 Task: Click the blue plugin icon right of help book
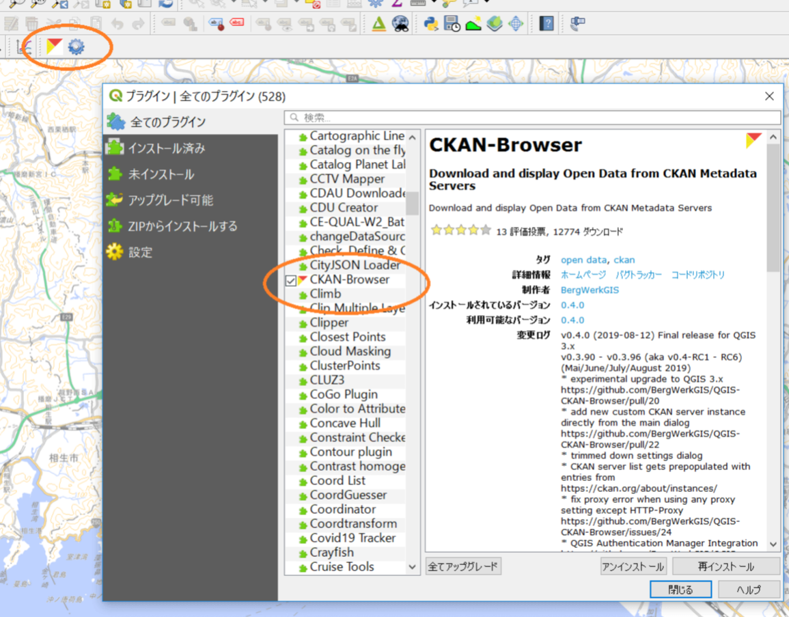click(577, 23)
